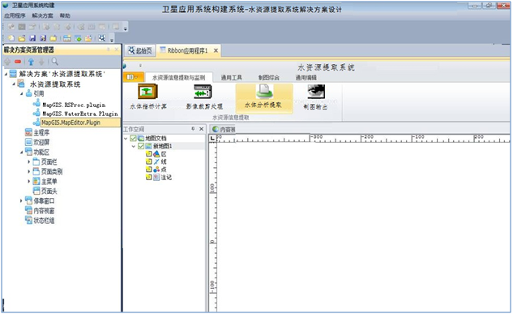This screenshot has width=513, height=314.
Task: Toggle the state box next to 点 layer
Action: click(148, 170)
